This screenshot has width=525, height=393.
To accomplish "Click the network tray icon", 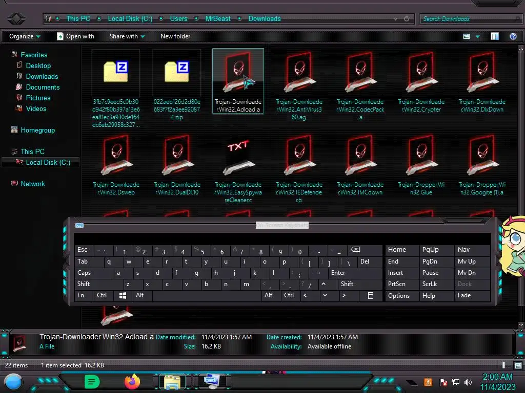I will (456, 382).
